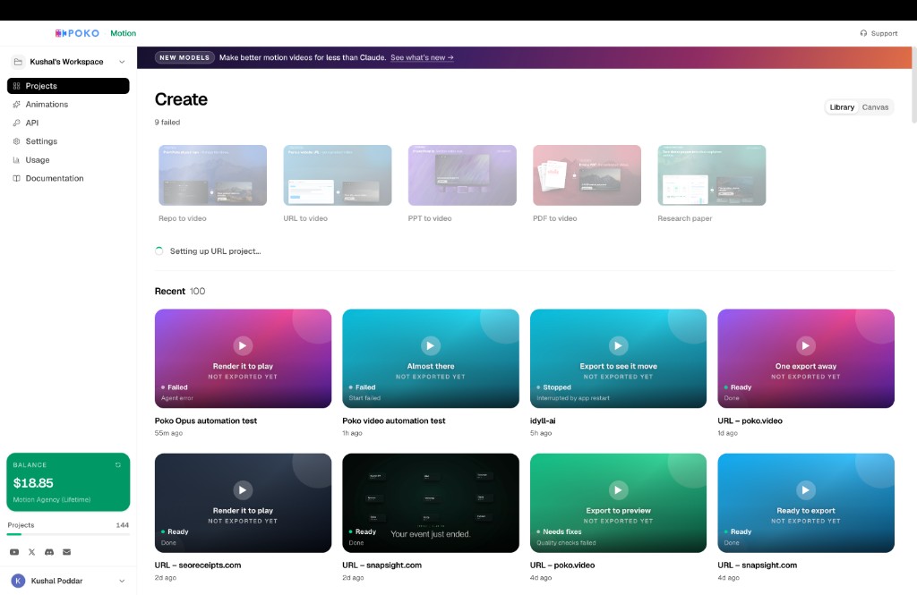This screenshot has height=595, width=917.
Task: Click the Recent 100 heading
Action: pos(179,291)
